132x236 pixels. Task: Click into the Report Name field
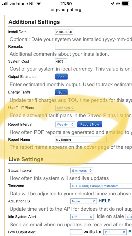(x=81, y=140)
